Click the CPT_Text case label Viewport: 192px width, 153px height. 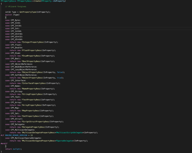pyautogui.click(x=15, y=97)
